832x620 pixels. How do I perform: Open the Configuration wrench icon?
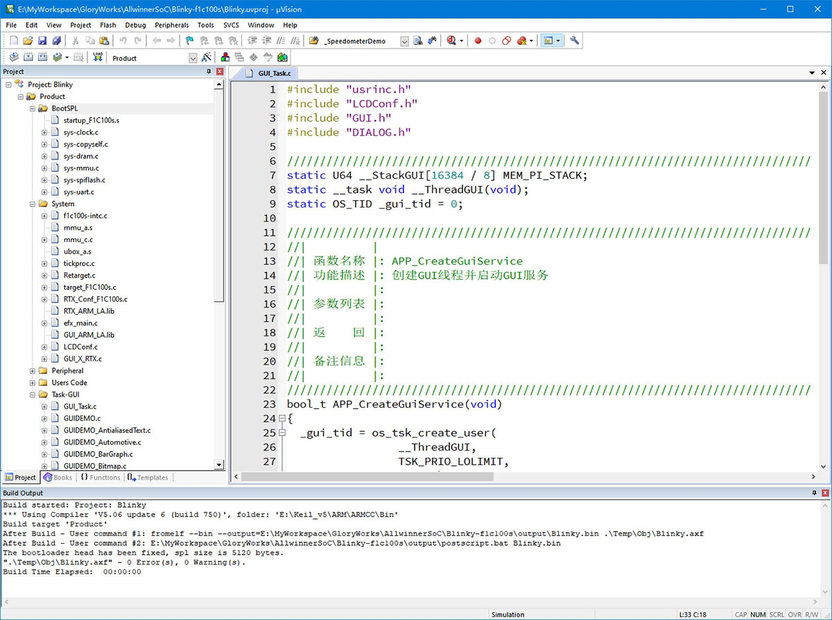point(574,41)
